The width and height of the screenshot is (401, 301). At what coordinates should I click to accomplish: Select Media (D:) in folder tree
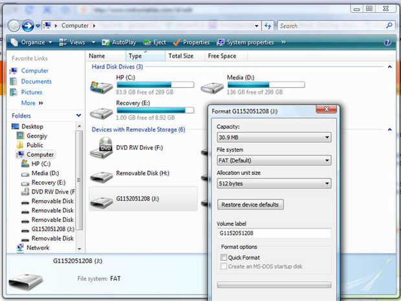pyautogui.click(x=45, y=173)
